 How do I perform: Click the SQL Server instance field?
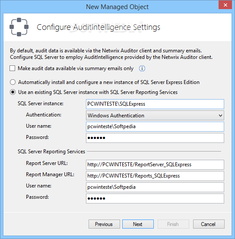pyautogui.click(x=155, y=104)
